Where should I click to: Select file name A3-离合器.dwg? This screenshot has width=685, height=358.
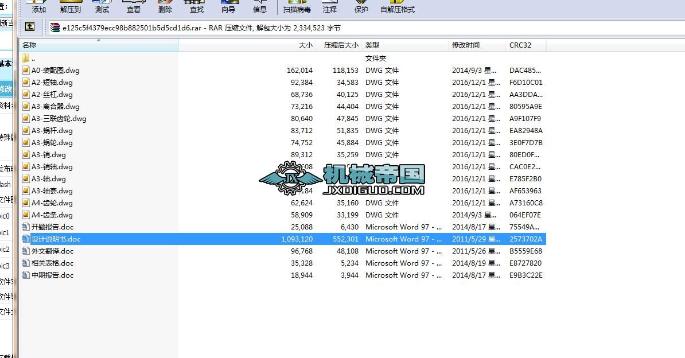(x=56, y=106)
